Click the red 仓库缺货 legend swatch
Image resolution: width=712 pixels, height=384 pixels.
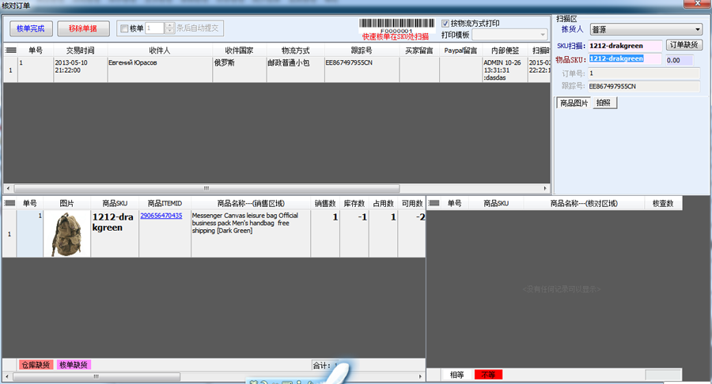36,365
